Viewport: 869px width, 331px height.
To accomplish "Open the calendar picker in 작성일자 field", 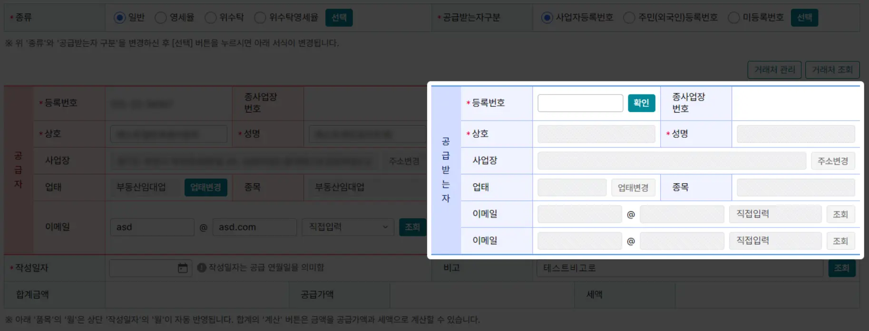I will click(183, 268).
